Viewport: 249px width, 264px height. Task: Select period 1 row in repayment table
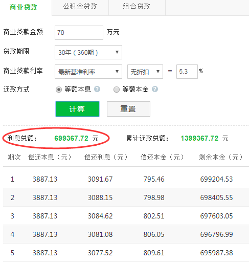tap(126, 179)
